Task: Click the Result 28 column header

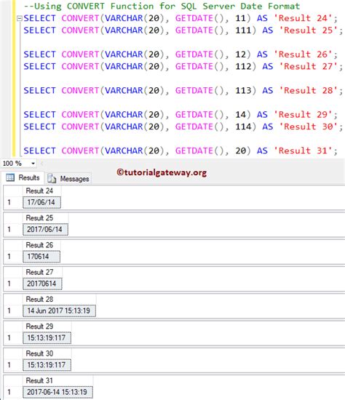Action: [59, 299]
